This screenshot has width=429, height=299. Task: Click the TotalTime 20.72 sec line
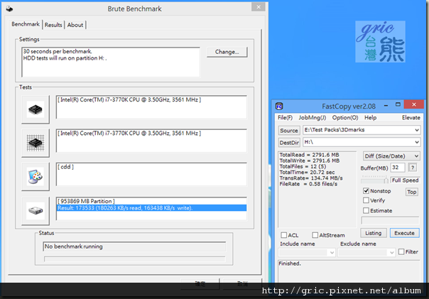[x=307, y=173]
